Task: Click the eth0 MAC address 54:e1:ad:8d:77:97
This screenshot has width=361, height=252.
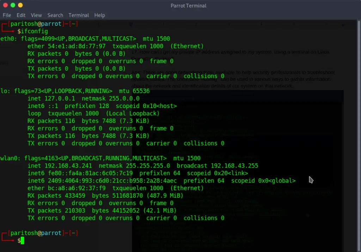Action: coord(77,46)
